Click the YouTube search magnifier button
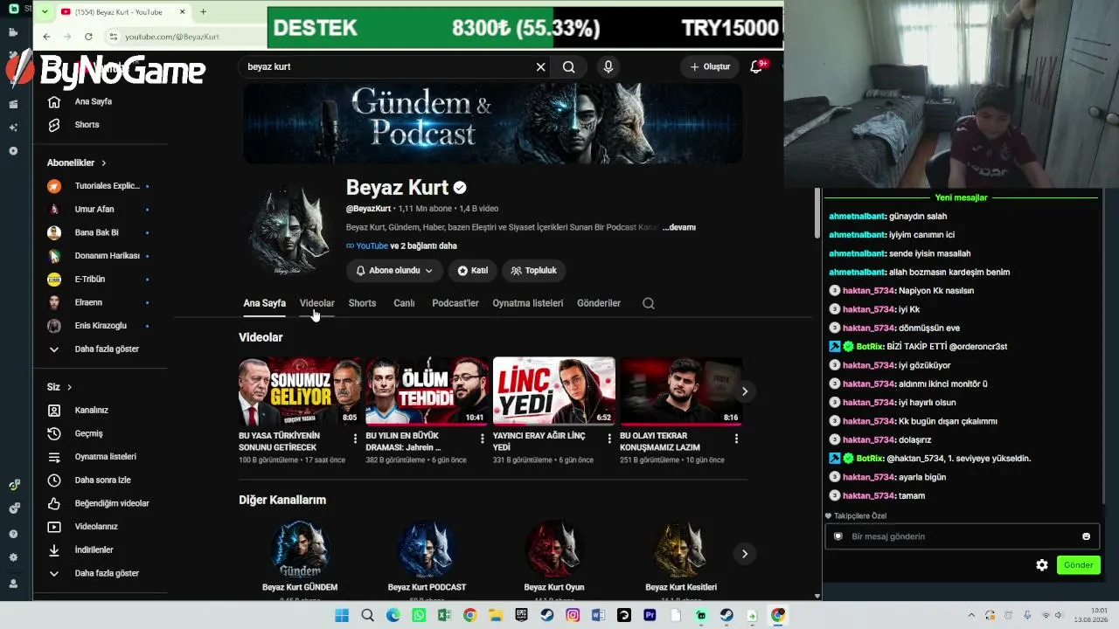1119x629 pixels. click(x=569, y=66)
